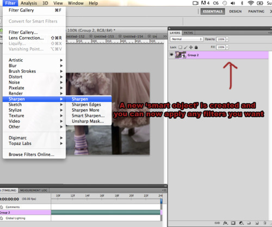This screenshot has height=227, width=272.
Task: Toggle lock position icon in Layers
Action: click(191, 47)
